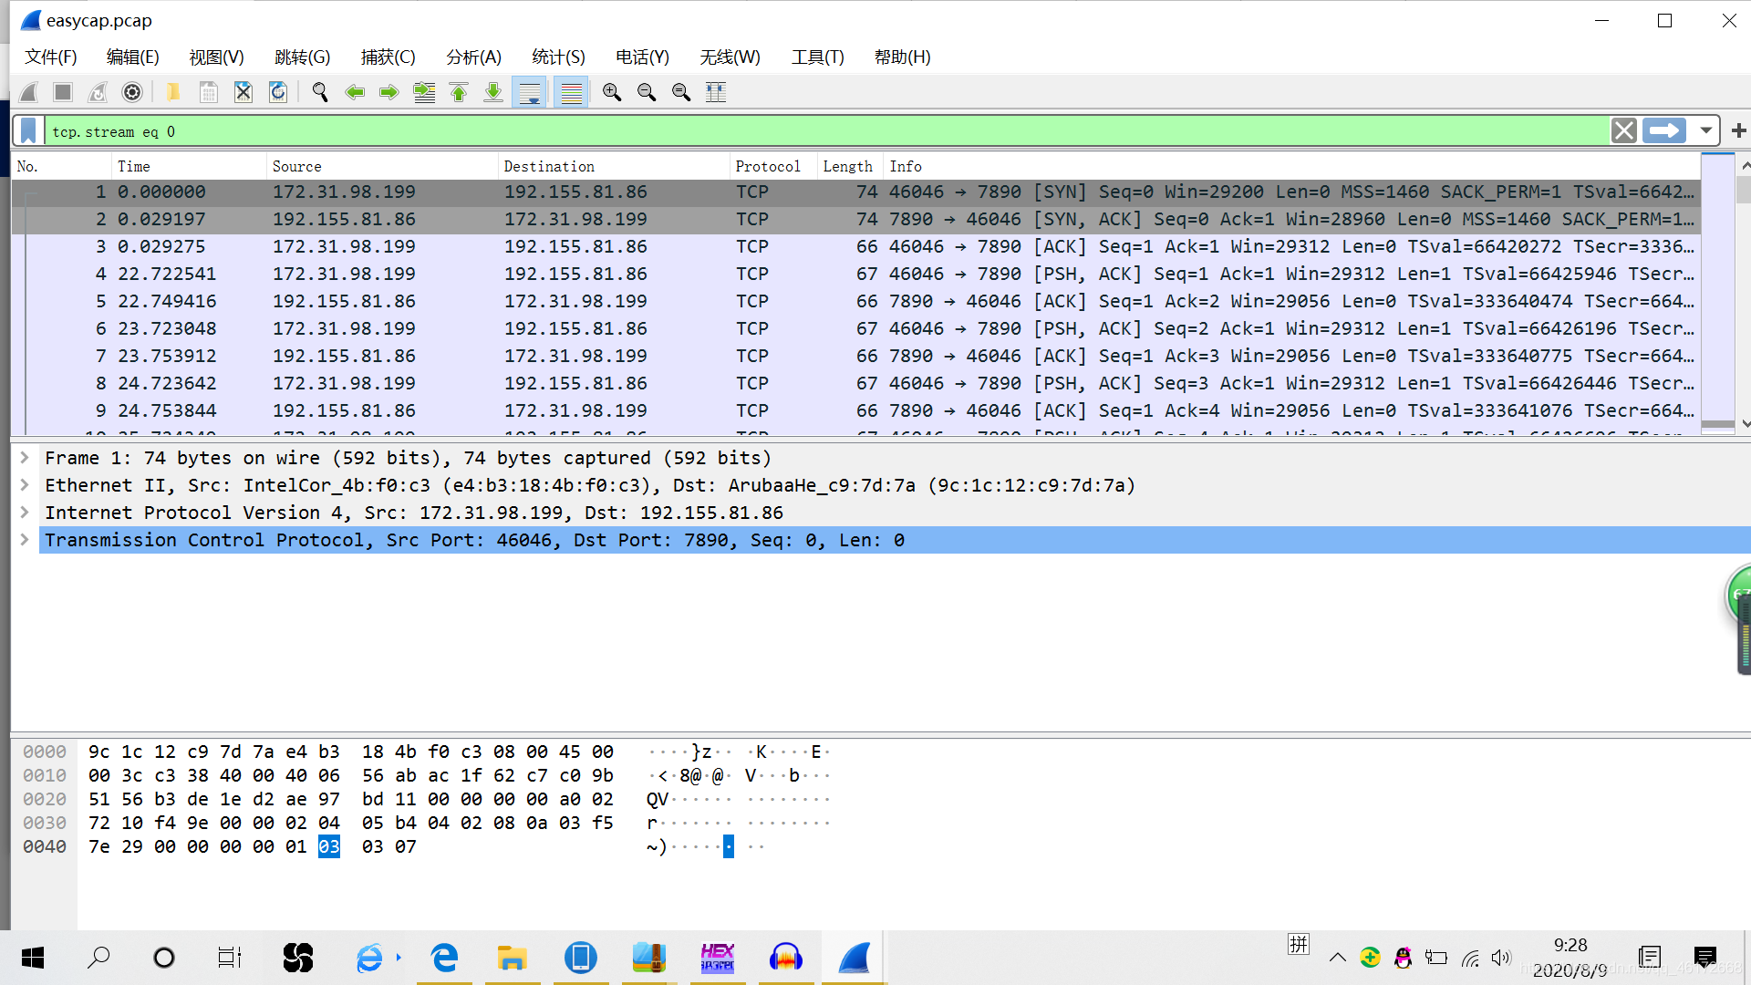Screen dimensions: 1751x985
Task: Select packet 4 with time 22.722541
Action: point(855,274)
